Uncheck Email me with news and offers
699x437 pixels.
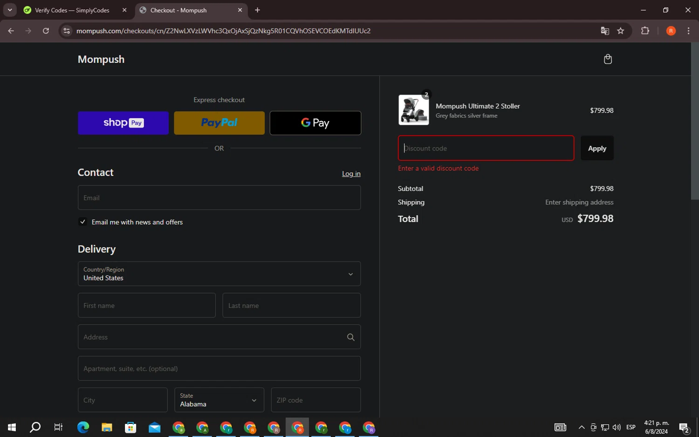point(83,222)
